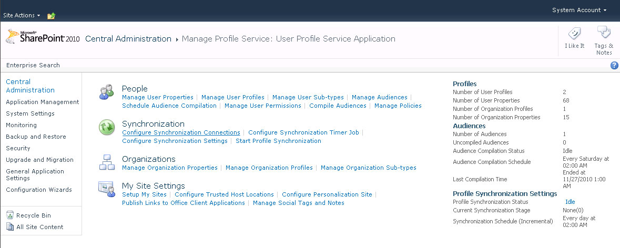The width and height of the screenshot is (620, 248).
Task: Open Manage Organization Sub-types link
Action: click(369, 168)
